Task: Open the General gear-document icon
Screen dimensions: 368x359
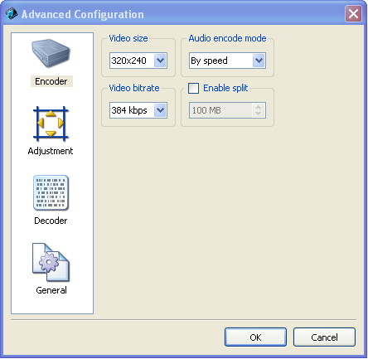Action: coord(51,262)
